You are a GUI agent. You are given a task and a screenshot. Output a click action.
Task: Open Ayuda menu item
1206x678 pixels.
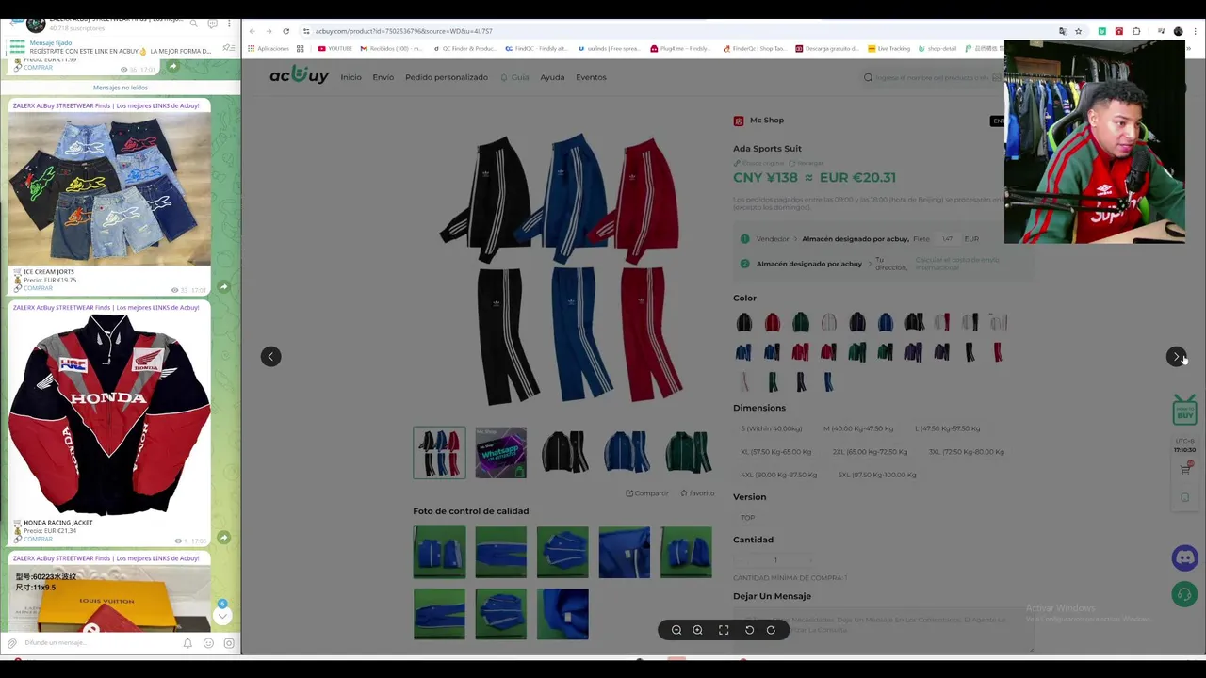[x=552, y=77]
